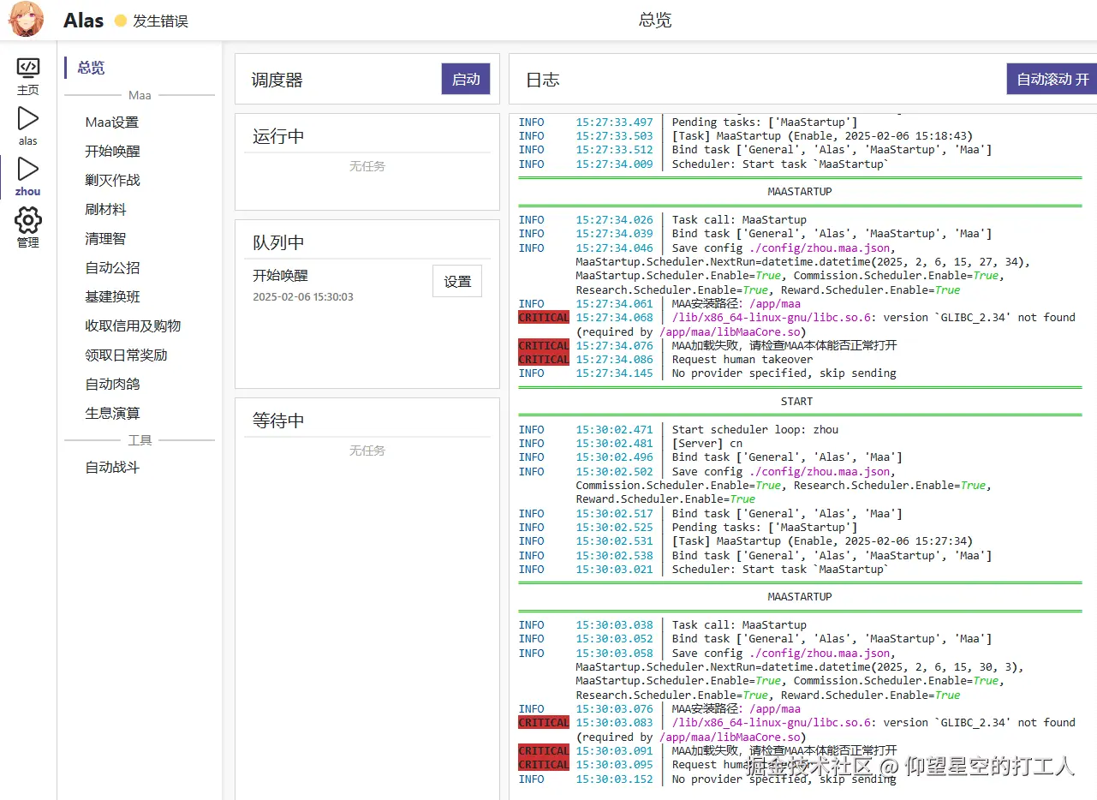Toggle the 自动滚动 开 button
Viewport: 1097px width, 800px height.
pyautogui.click(x=1052, y=79)
